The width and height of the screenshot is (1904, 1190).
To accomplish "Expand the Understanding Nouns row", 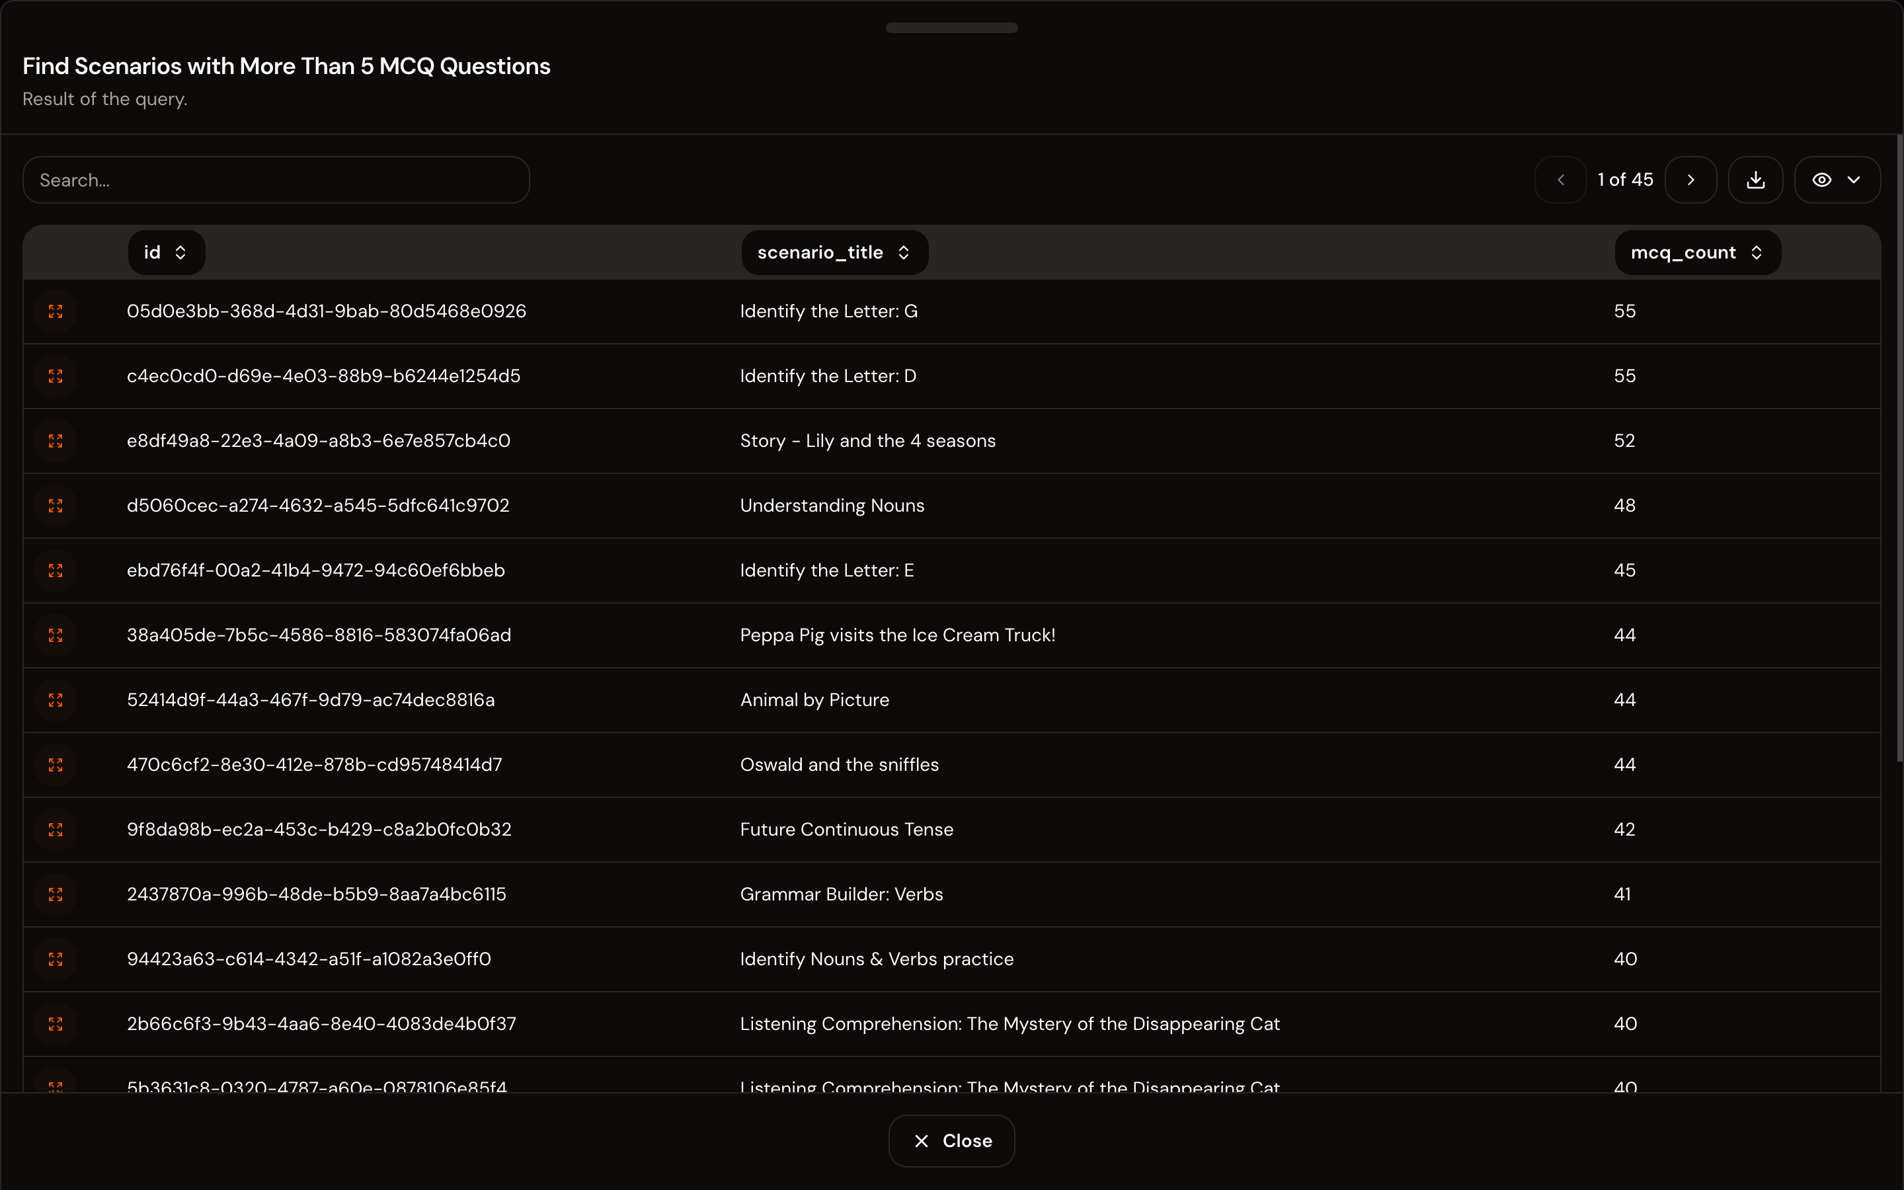I will [x=55, y=506].
